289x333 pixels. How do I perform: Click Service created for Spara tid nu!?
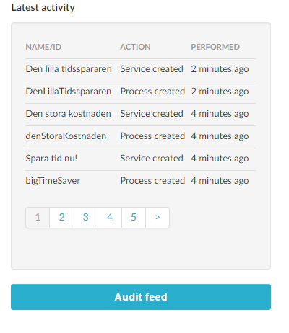tap(152, 159)
